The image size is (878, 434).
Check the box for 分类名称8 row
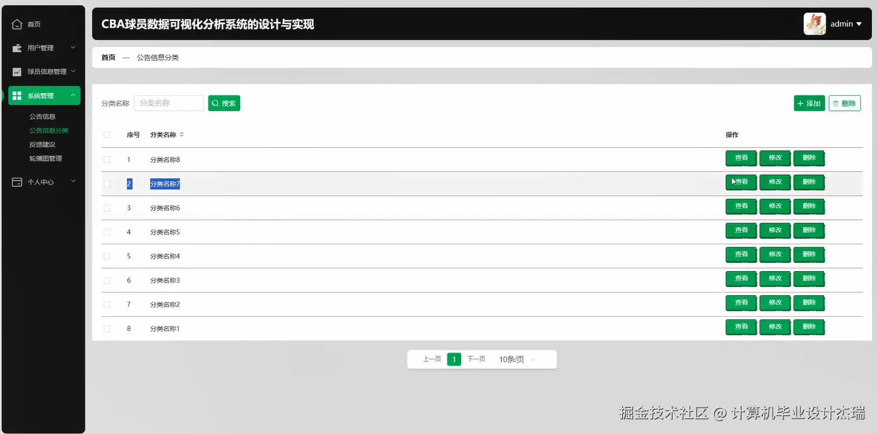point(107,160)
